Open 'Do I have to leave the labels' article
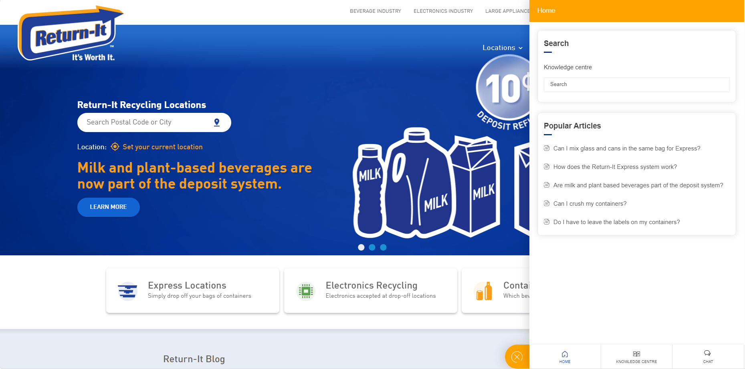745x369 pixels. 616,222
